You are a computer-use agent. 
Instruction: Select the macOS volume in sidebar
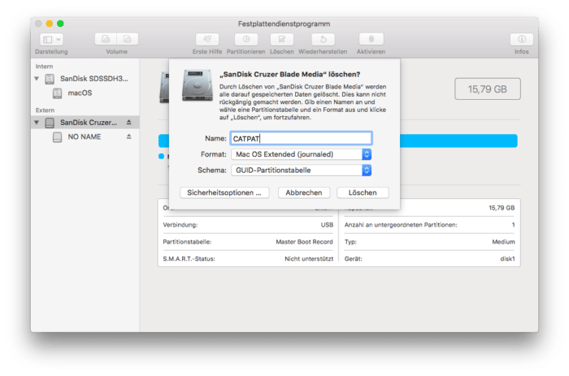[x=85, y=93]
